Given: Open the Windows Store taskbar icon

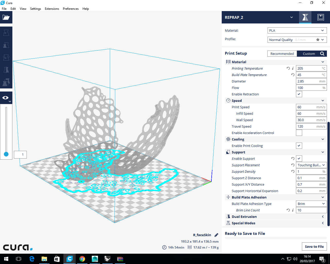Looking at the screenshot, I should (57, 259).
